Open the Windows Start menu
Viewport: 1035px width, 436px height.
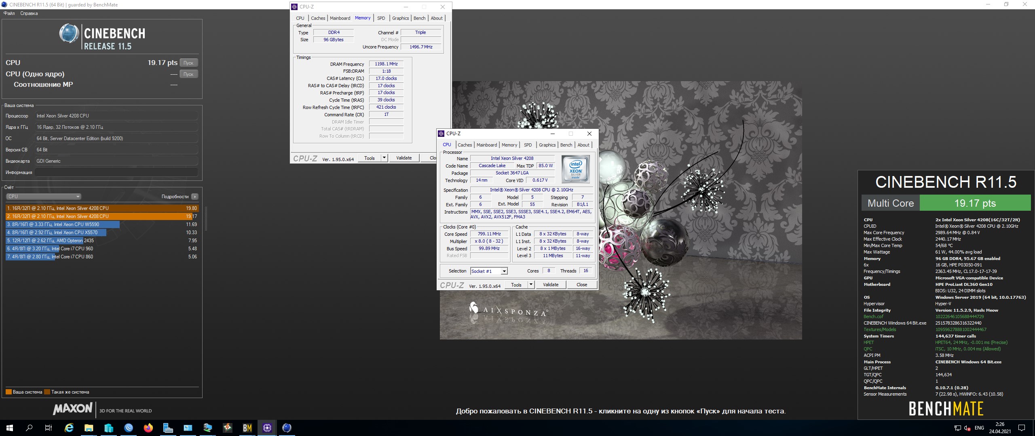tap(10, 428)
